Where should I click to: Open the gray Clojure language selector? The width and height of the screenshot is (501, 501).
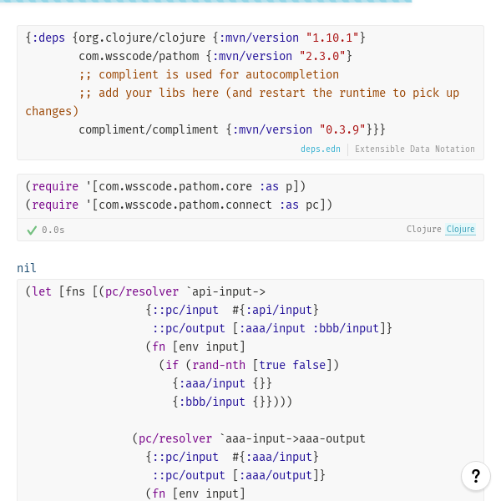423,229
